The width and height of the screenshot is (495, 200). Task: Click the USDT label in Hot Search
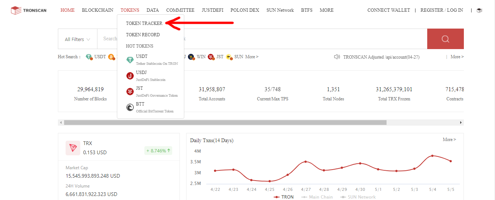click(x=100, y=57)
